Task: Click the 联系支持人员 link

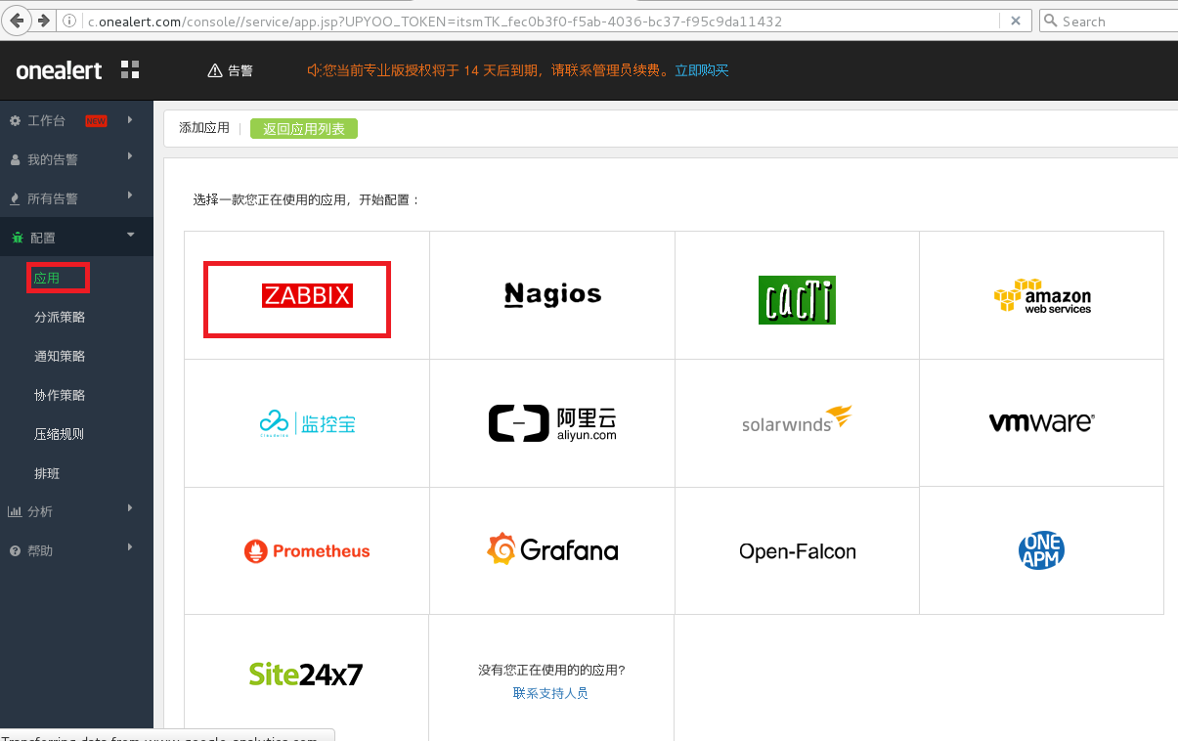Action: [550, 693]
